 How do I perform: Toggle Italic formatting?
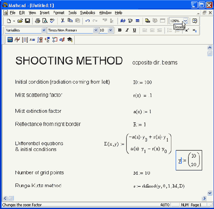127,30
